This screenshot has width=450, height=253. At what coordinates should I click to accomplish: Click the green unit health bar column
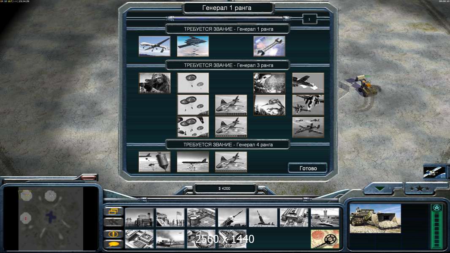coord(436,230)
